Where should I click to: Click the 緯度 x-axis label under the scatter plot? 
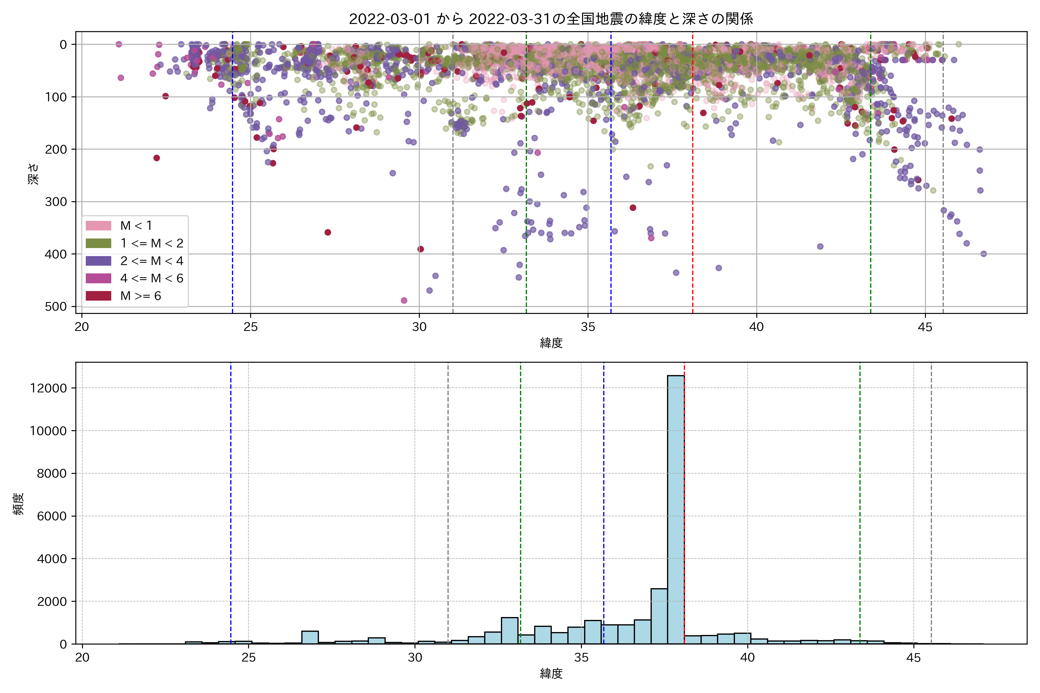pyautogui.click(x=551, y=343)
